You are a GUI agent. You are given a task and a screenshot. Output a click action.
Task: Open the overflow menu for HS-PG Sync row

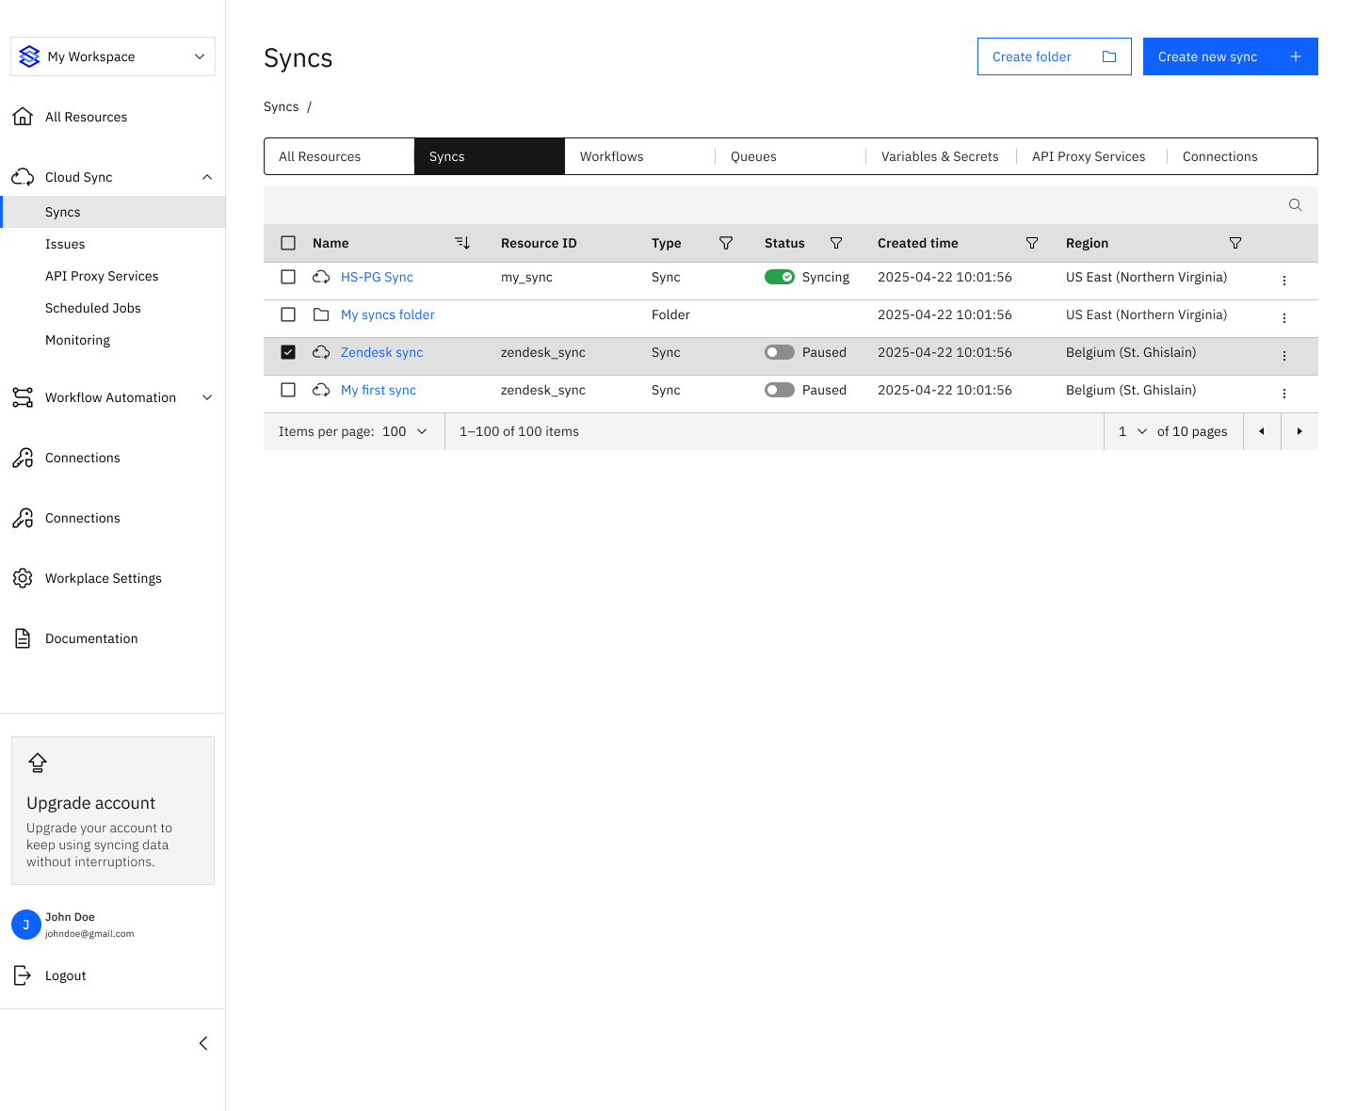(1284, 279)
